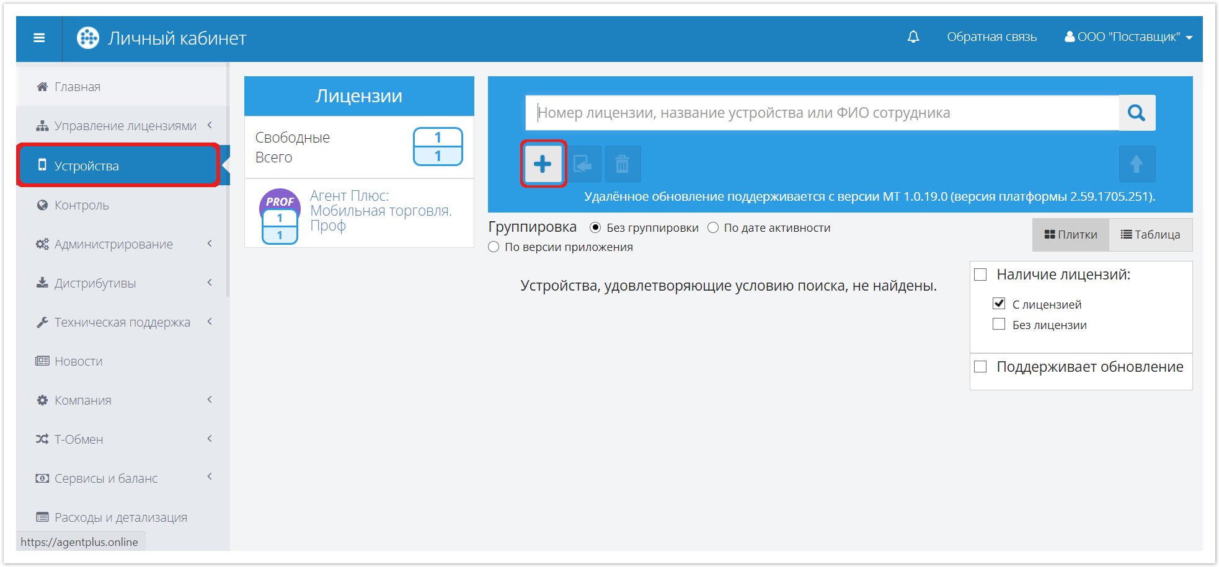1219x567 pixels.
Task: Enable the "Без лицензии" checkbox
Action: click(999, 324)
